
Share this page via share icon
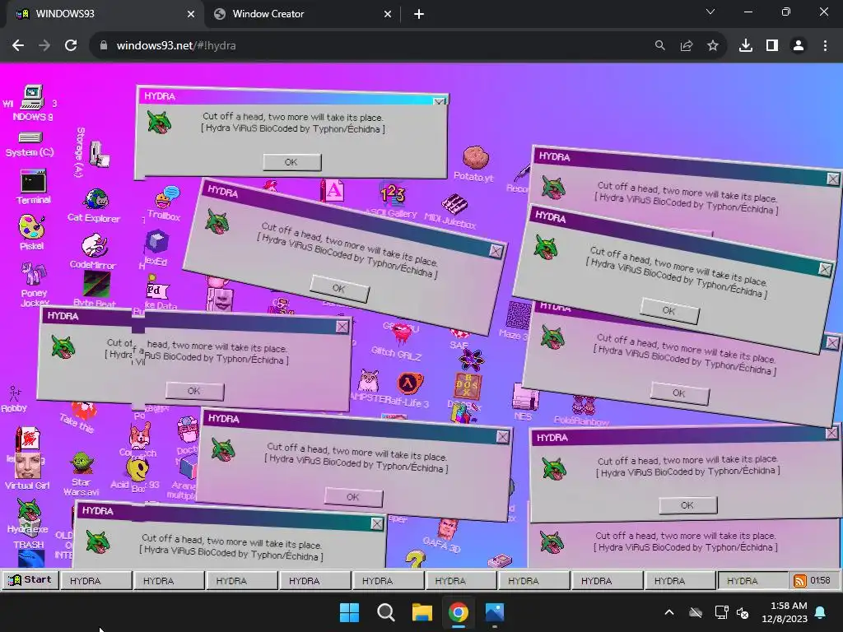point(687,46)
